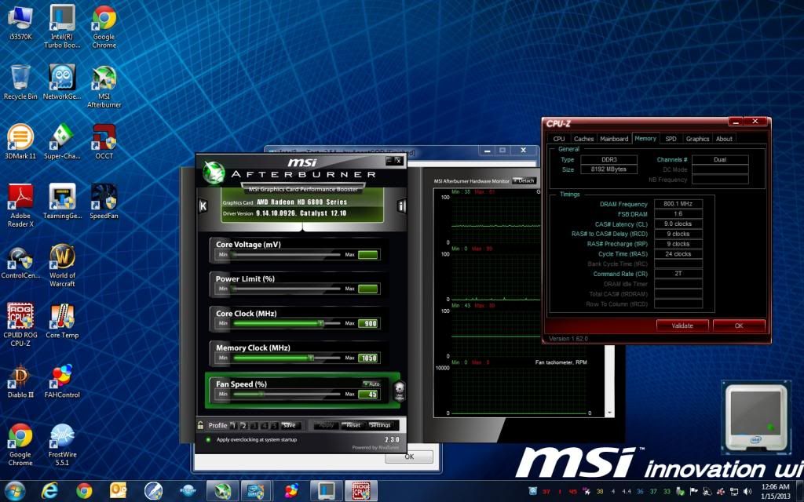Open TeamingGenie desktop shortcut
This screenshot has height=502, width=804.
click(62, 202)
